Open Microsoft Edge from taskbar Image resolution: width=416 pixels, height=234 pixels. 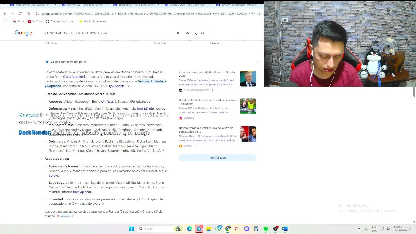[189, 229]
